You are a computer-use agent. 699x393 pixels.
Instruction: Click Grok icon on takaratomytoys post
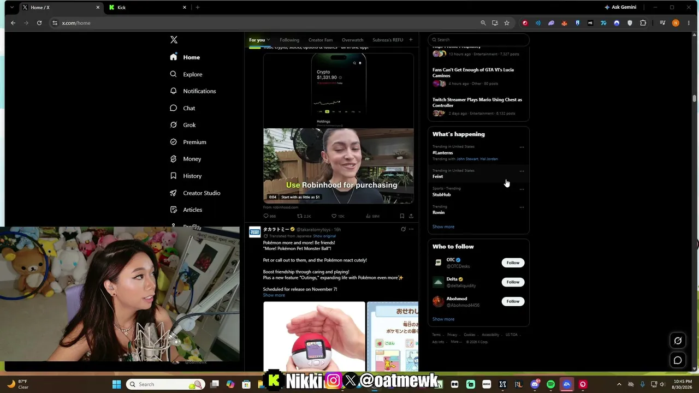coord(403,229)
